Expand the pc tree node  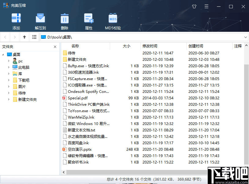tap(9, 61)
